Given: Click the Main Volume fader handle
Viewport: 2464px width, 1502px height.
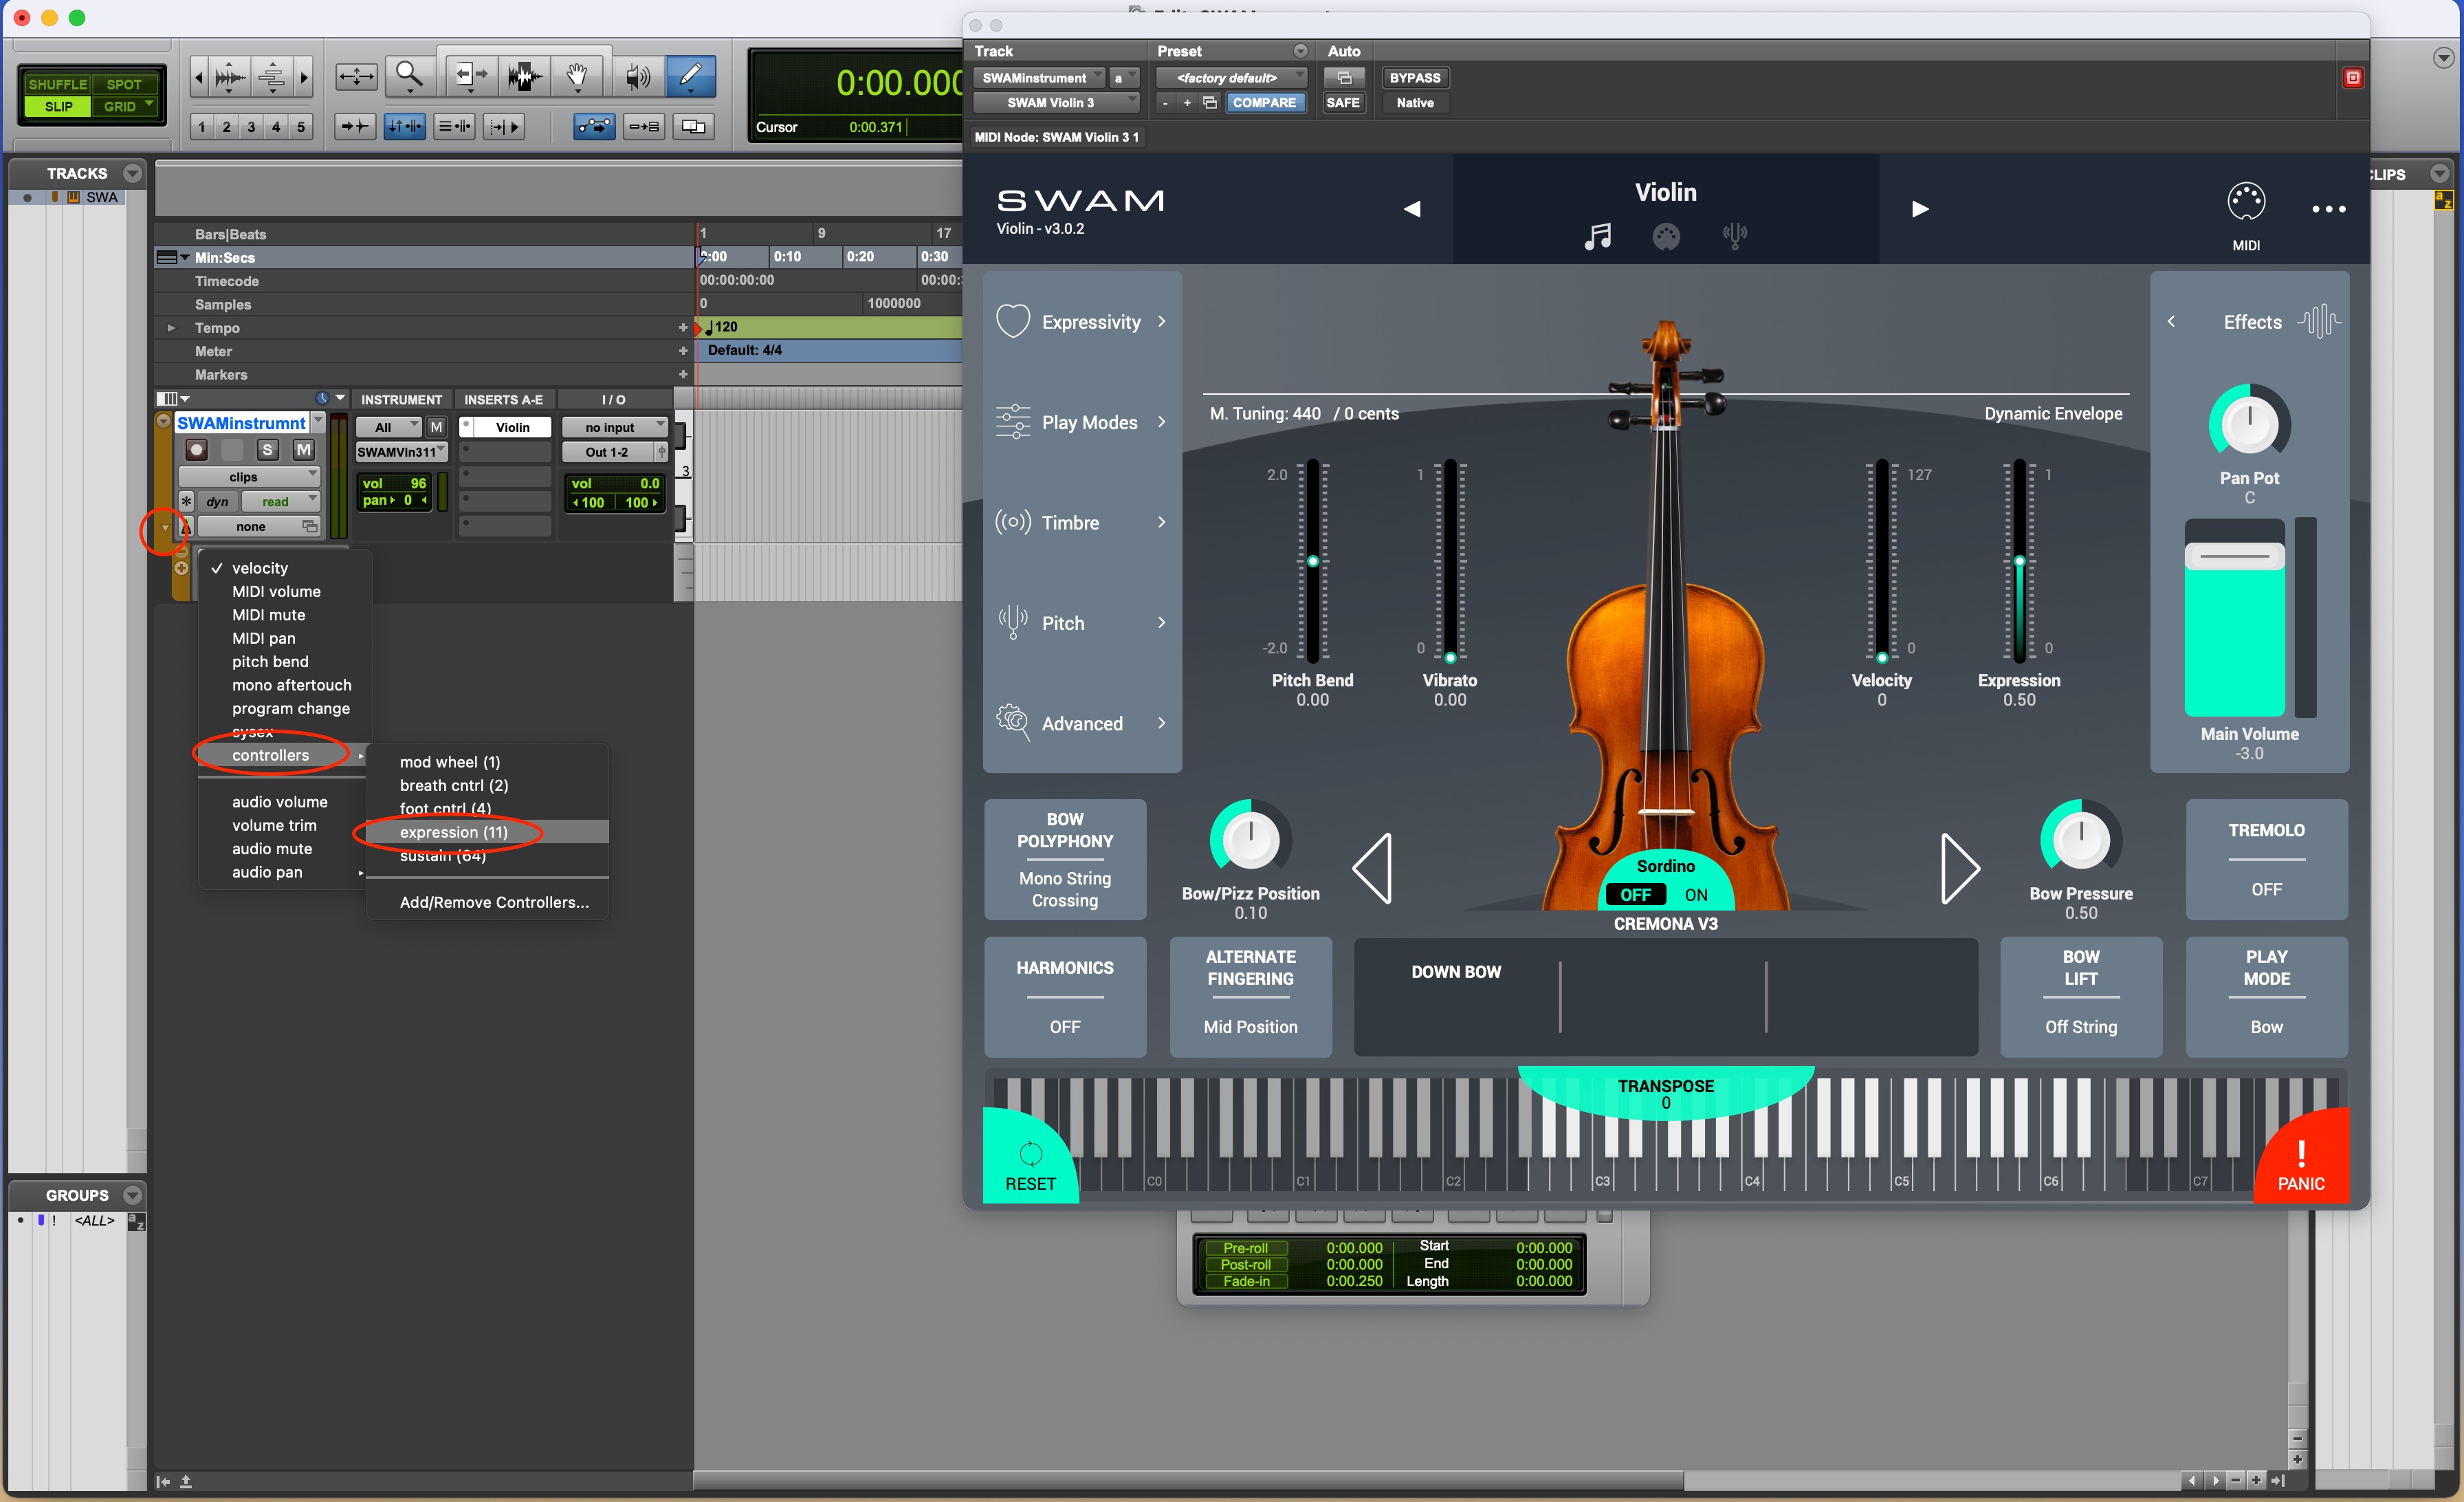Looking at the screenshot, I should pos(2234,556).
